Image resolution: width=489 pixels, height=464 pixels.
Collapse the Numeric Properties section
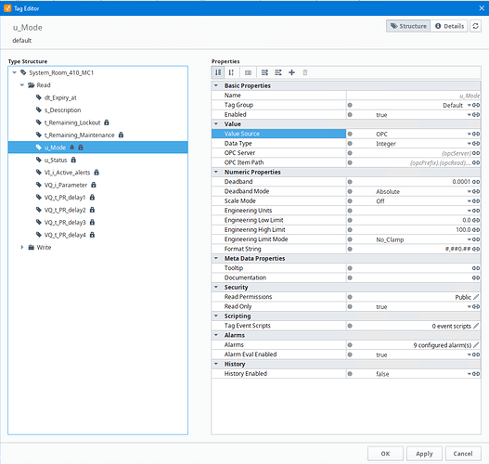(216, 172)
